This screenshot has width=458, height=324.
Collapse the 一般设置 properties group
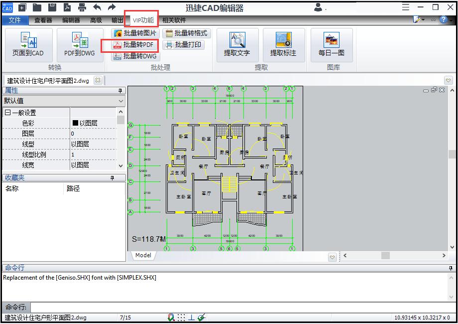pos(7,113)
